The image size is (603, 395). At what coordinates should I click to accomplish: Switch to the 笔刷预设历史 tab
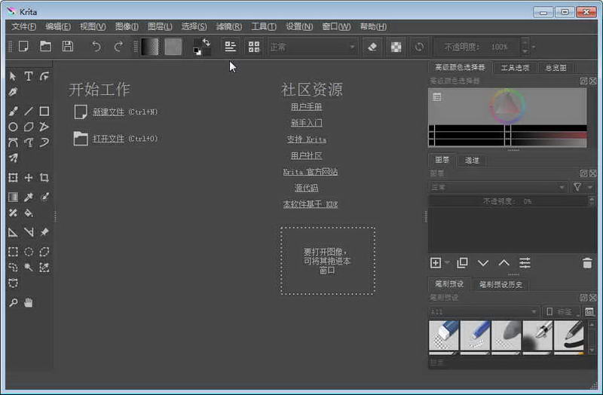tap(500, 285)
